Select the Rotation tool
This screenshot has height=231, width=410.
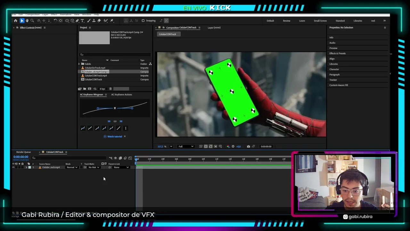coord(55,21)
